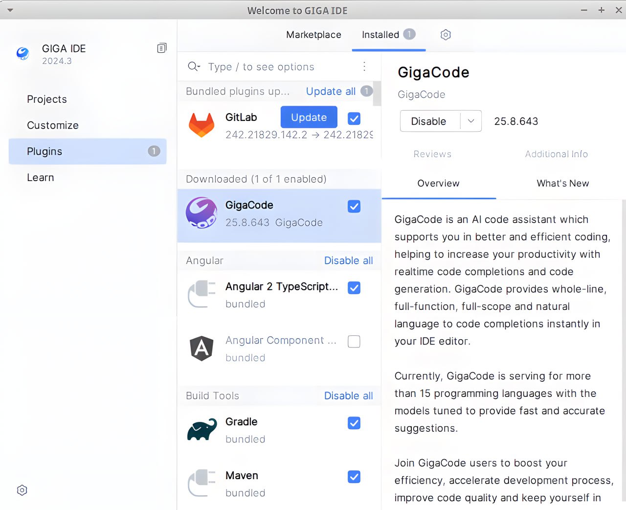Screen dimensions: 626x510
Task: Click the blue Update button for GitLab
Action: pyautogui.click(x=309, y=117)
